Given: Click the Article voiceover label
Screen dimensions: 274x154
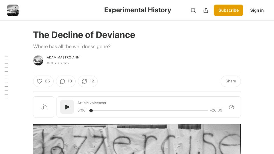Looking at the screenshot, I should [92, 103].
